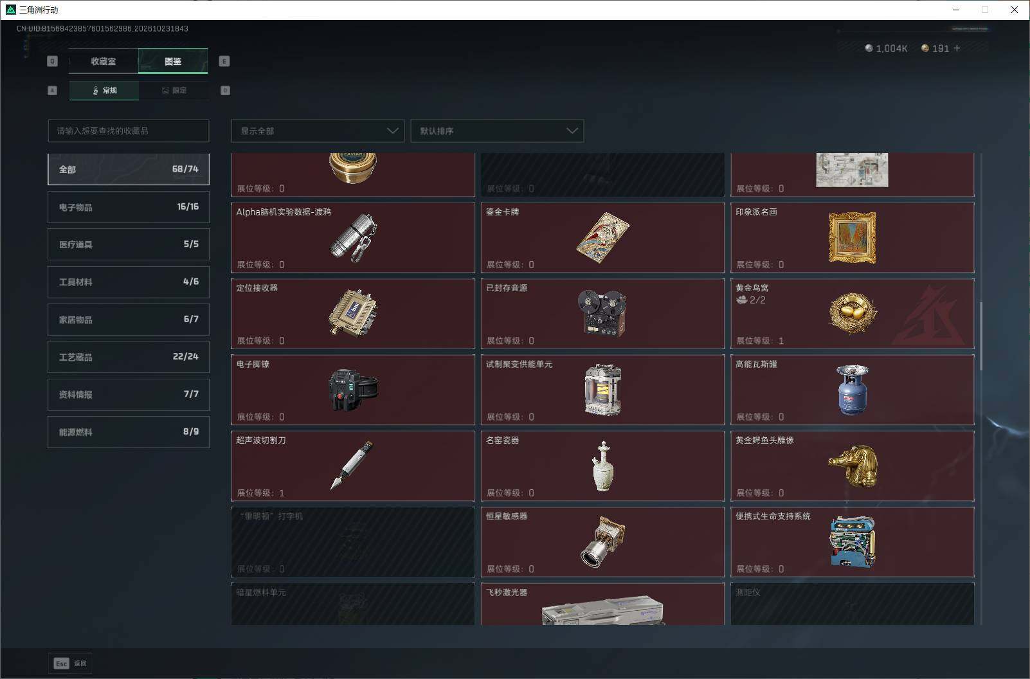Click the 已封存音源 tape recorder icon
Image resolution: width=1030 pixels, height=679 pixels.
pos(602,313)
